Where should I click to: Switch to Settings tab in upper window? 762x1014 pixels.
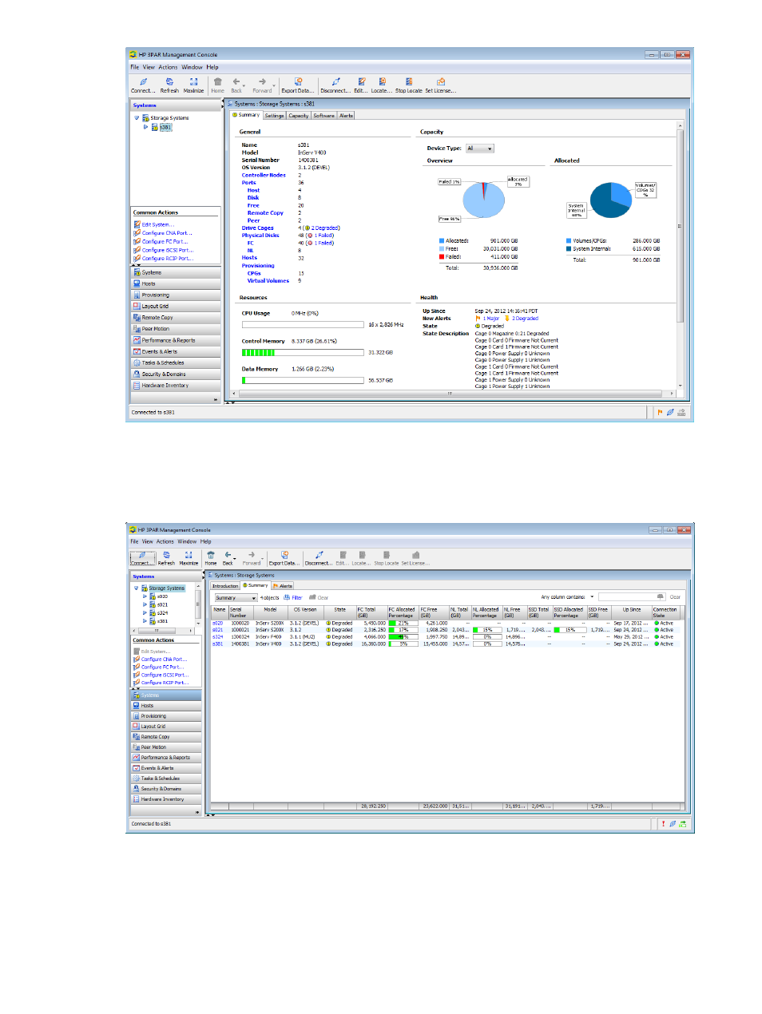(274, 116)
